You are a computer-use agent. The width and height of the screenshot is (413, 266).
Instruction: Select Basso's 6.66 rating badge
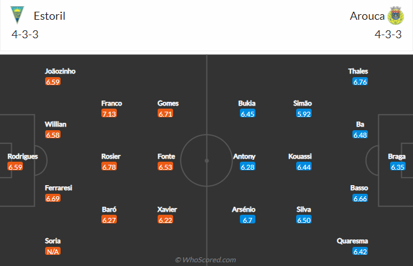coord(360,198)
